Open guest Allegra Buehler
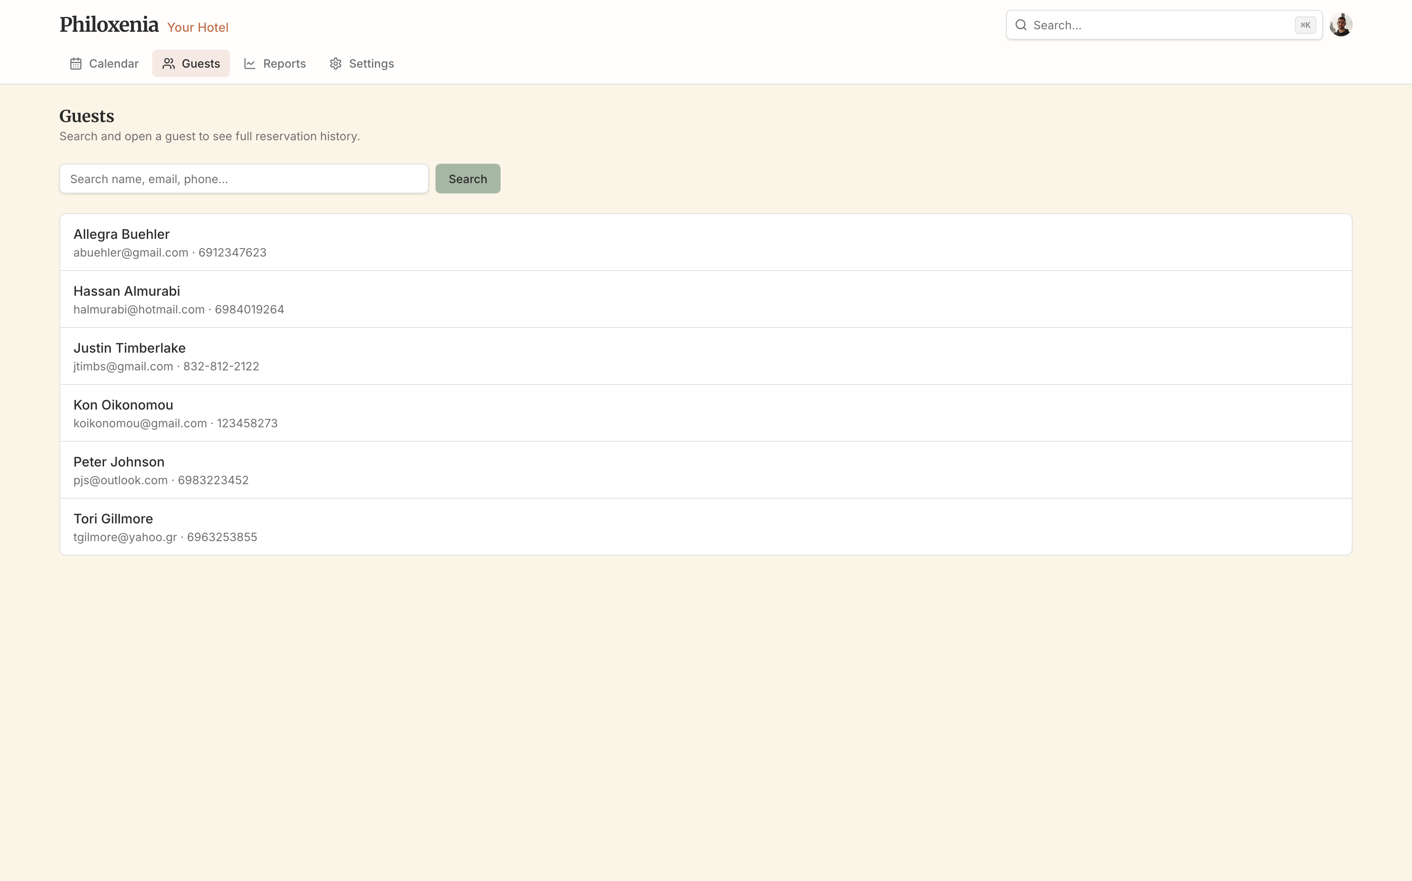 (706, 243)
